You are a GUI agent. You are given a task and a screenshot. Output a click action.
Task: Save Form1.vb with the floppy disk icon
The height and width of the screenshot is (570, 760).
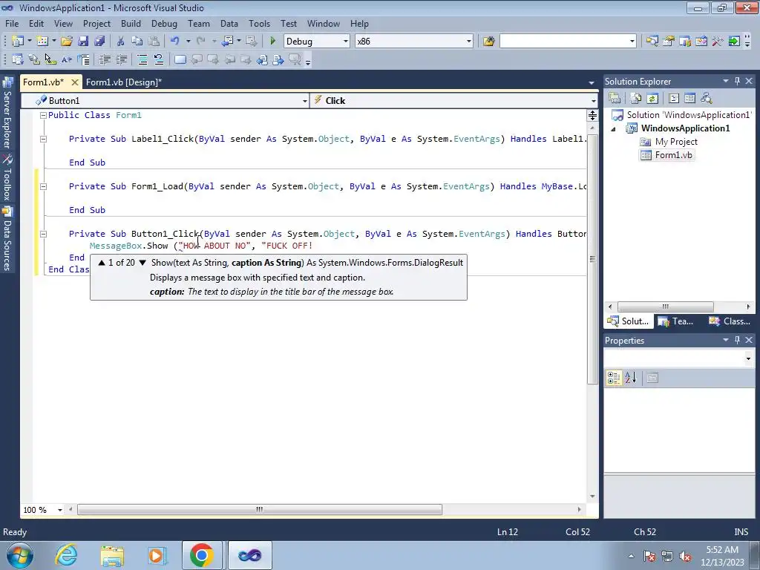click(x=83, y=42)
